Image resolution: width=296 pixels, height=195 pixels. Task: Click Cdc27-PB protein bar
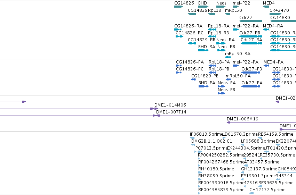point(250,73)
